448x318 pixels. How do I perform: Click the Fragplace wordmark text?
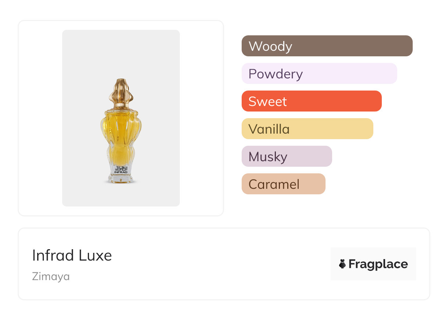click(x=378, y=264)
